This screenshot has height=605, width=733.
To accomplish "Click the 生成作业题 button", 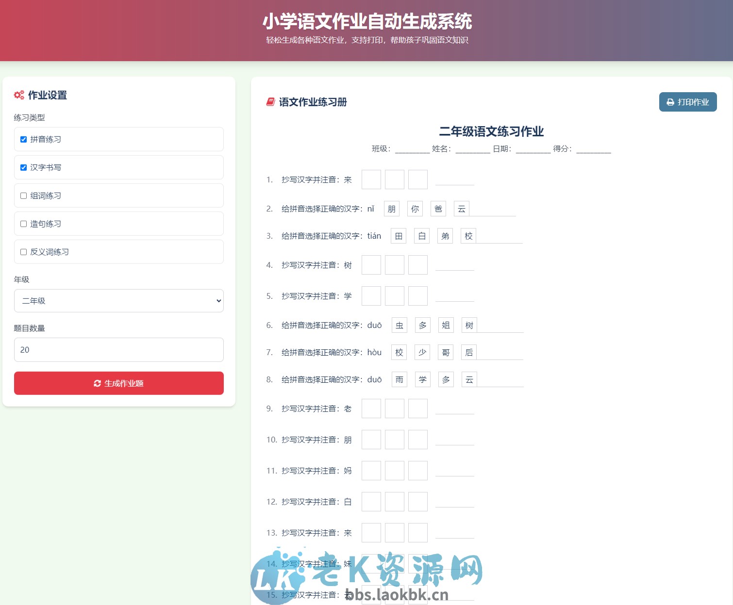I will click(119, 383).
